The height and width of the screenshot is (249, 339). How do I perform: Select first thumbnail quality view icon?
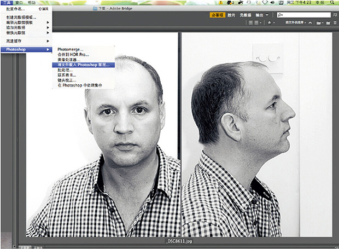(251, 22)
